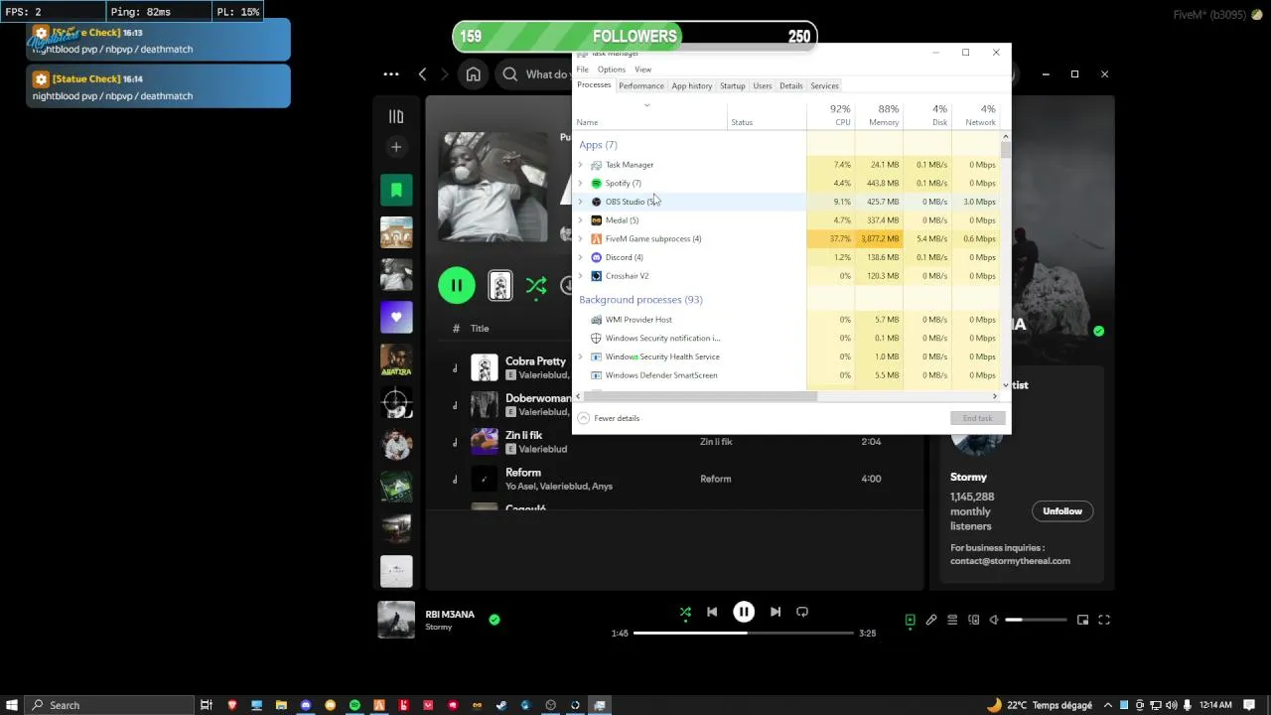
Task: Pause playback in bottom player
Action: tap(744, 612)
